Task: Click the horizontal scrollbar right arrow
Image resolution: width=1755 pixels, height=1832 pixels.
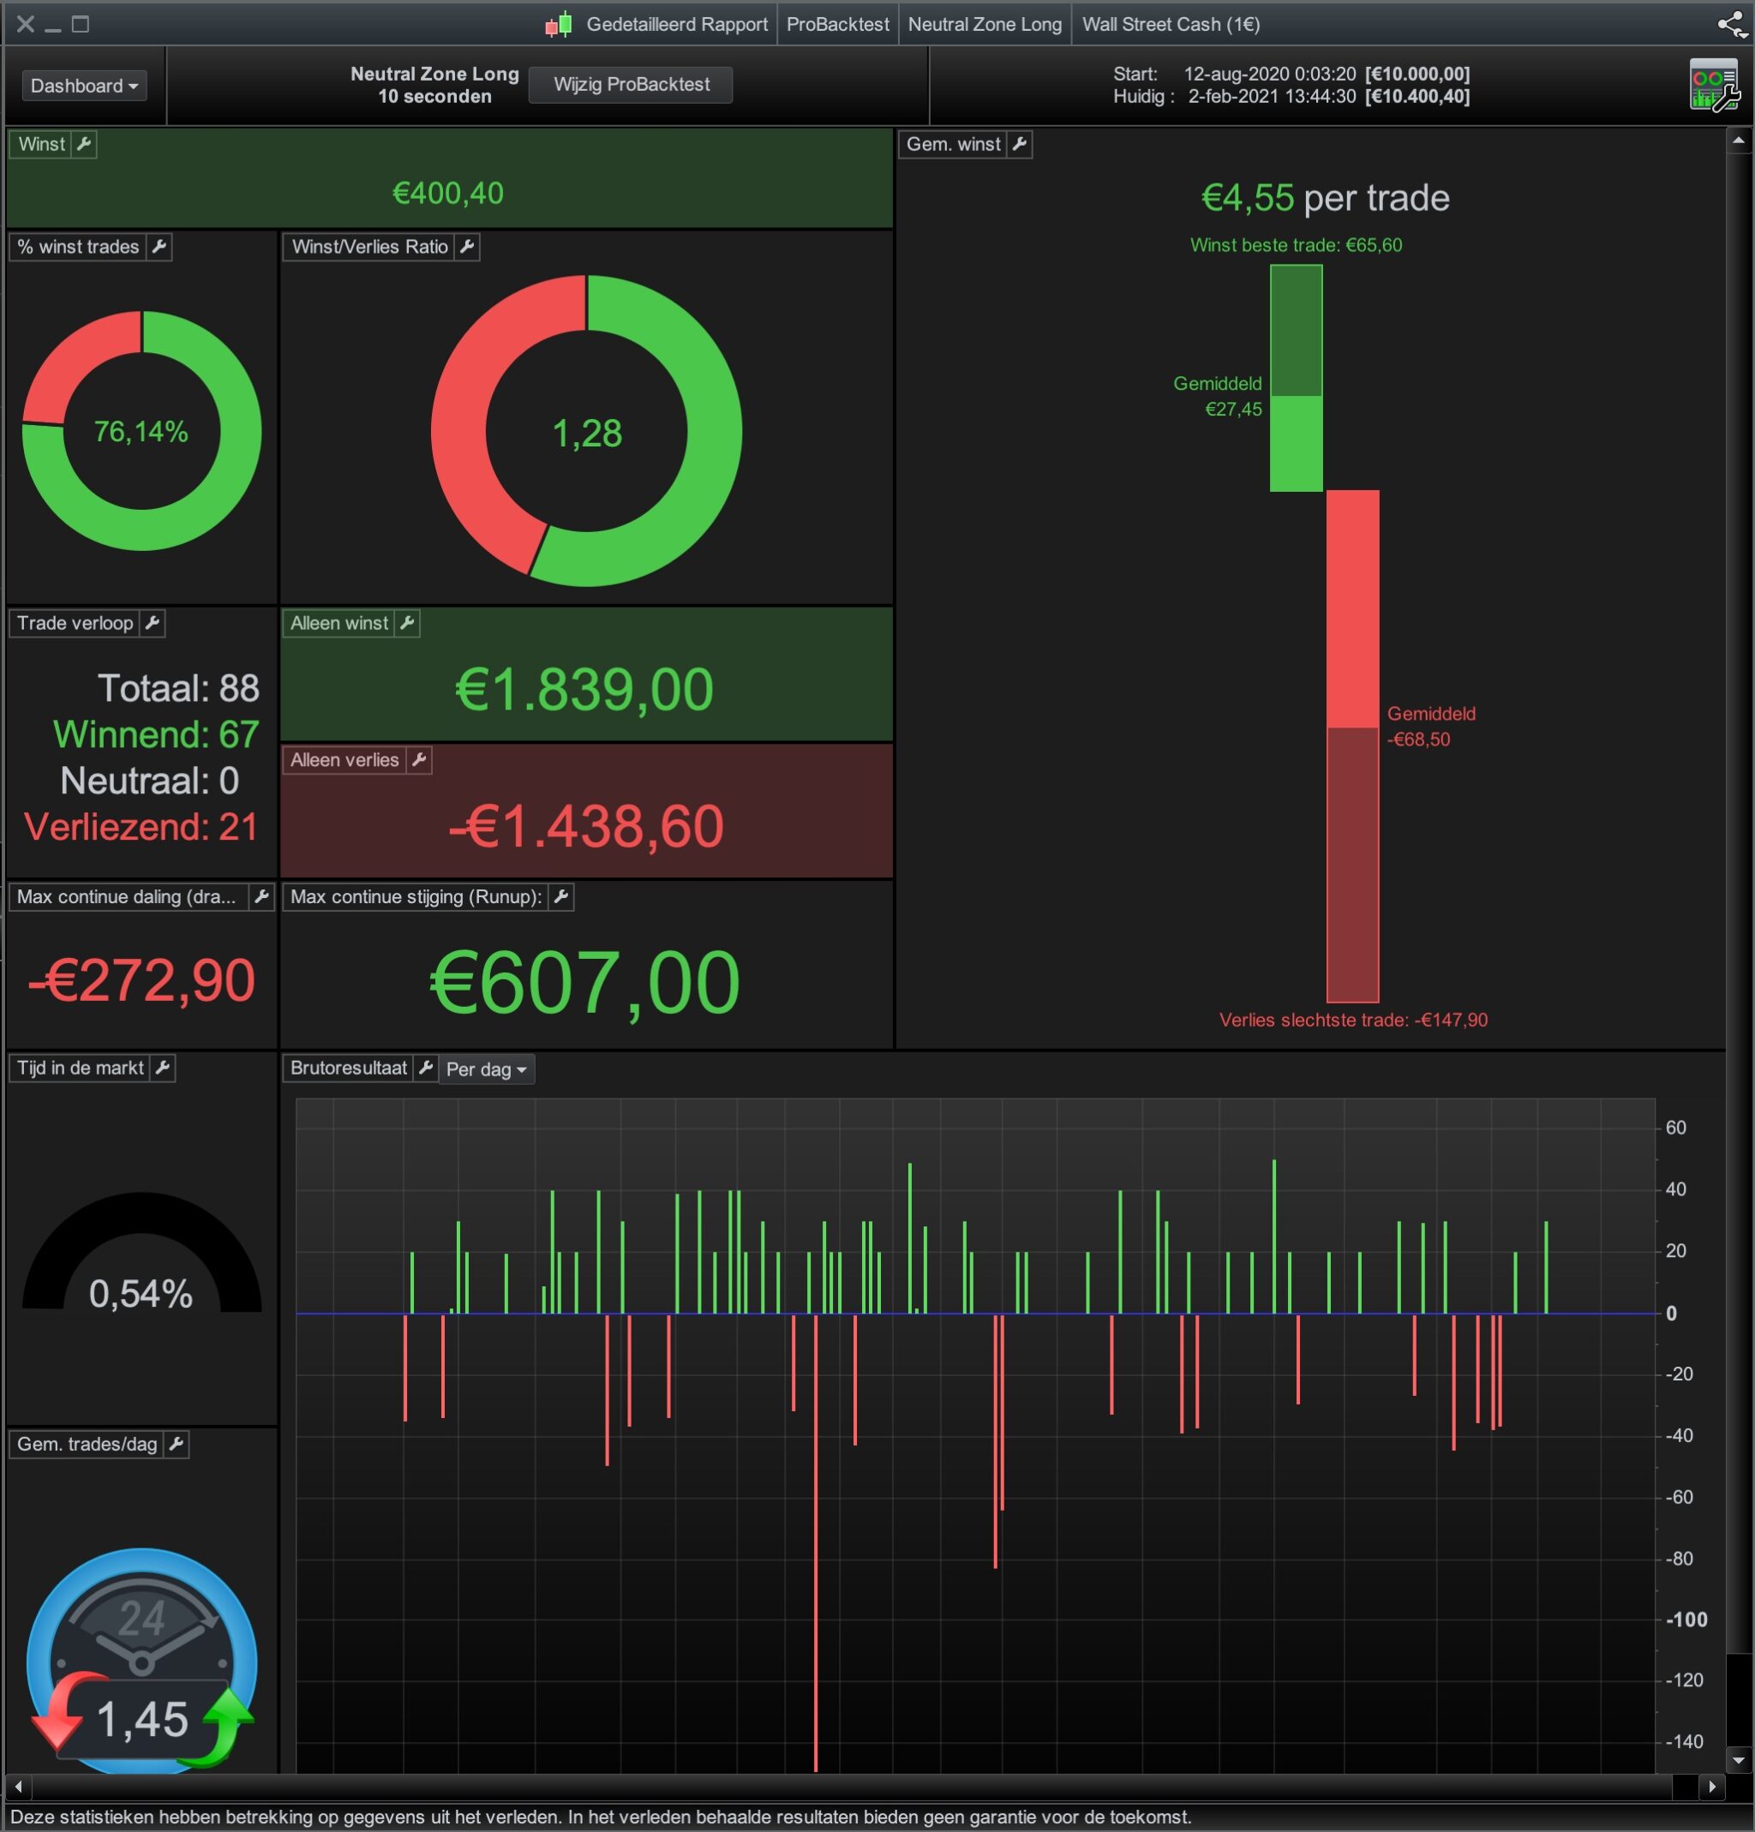Action: (x=1712, y=1787)
